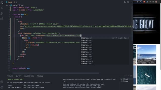
Task: Open editor More Actions ellipsis
Action: [x=131, y=2]
